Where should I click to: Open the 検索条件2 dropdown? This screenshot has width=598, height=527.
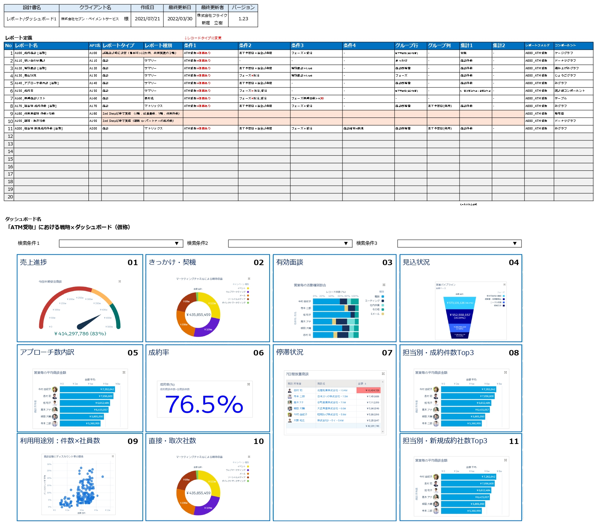(290, 243)
